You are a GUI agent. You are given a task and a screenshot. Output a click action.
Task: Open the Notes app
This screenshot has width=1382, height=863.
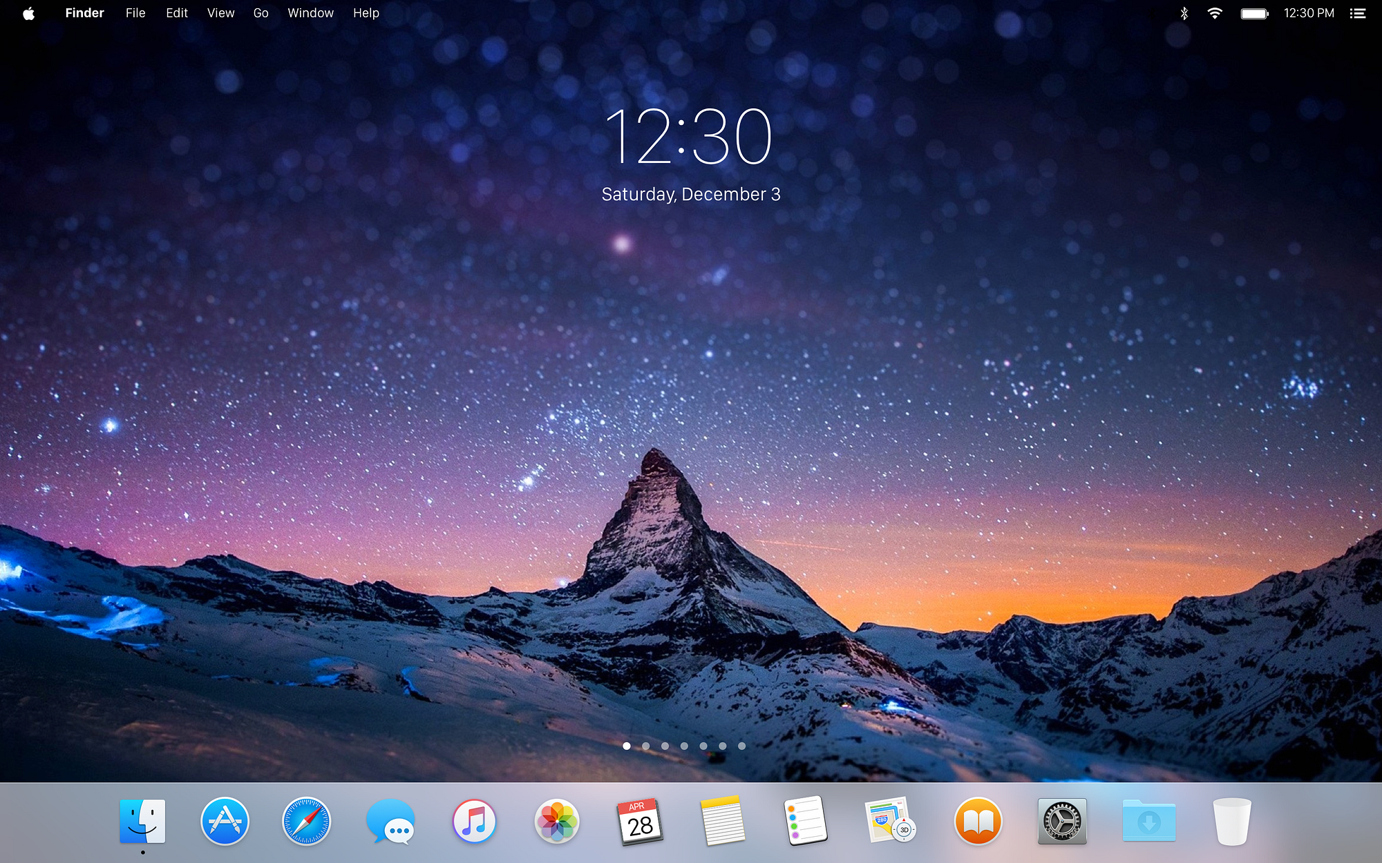[723, 821]
